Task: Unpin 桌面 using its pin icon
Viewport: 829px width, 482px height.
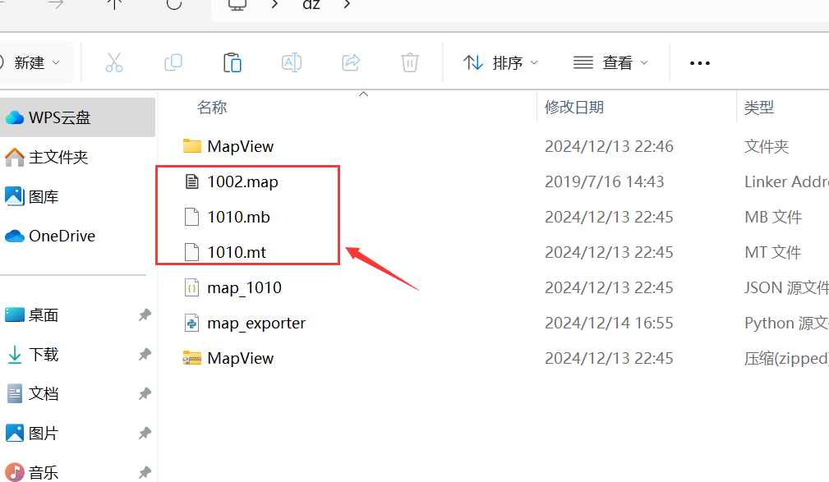Action: pyautogui.click(x=145, y=315)
